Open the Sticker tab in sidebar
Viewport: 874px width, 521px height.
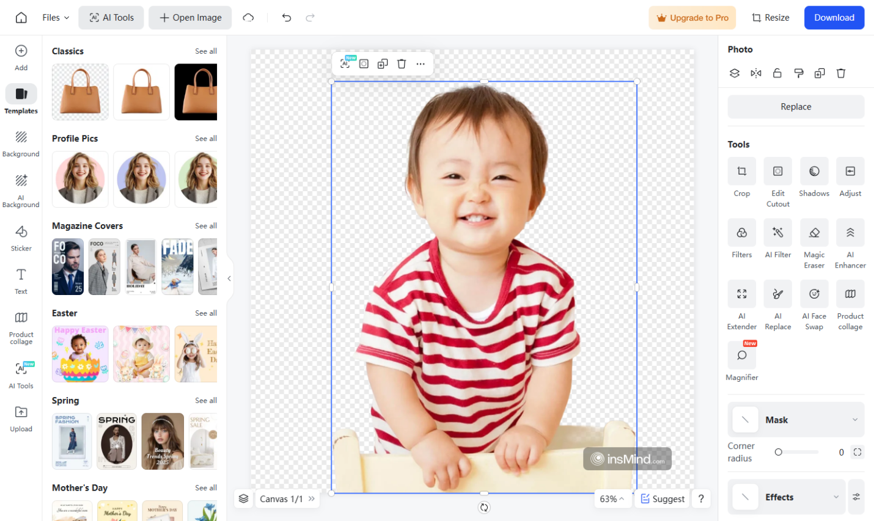[21, 238]
